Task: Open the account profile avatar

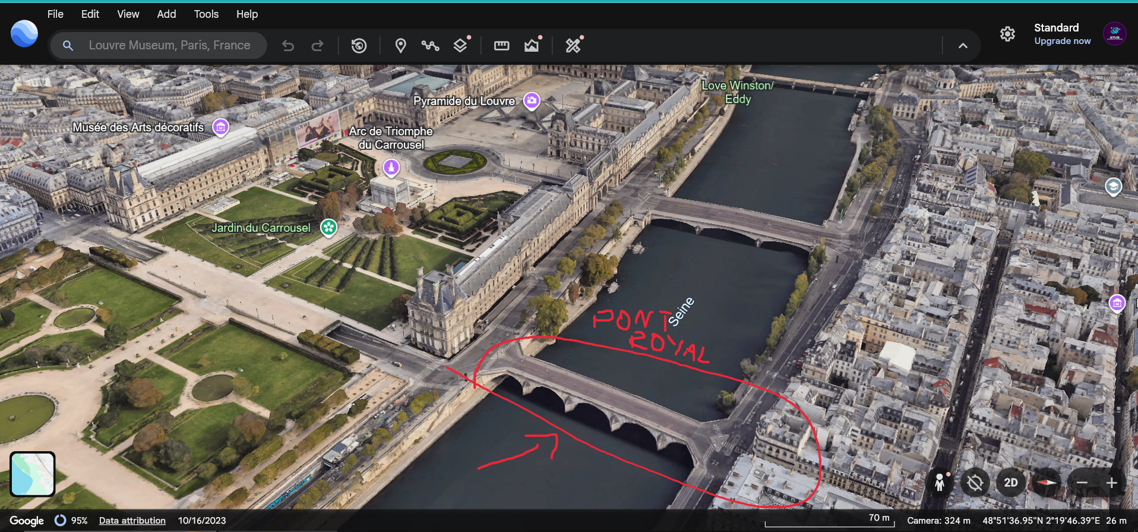Action: [1115, 34]
